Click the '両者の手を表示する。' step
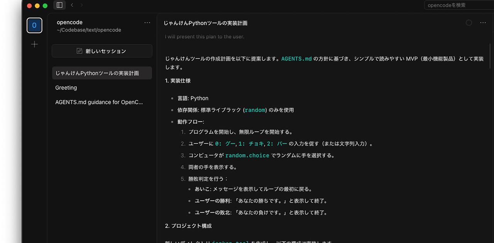Viewport: 494px width, 243px height. click(213, 167)
